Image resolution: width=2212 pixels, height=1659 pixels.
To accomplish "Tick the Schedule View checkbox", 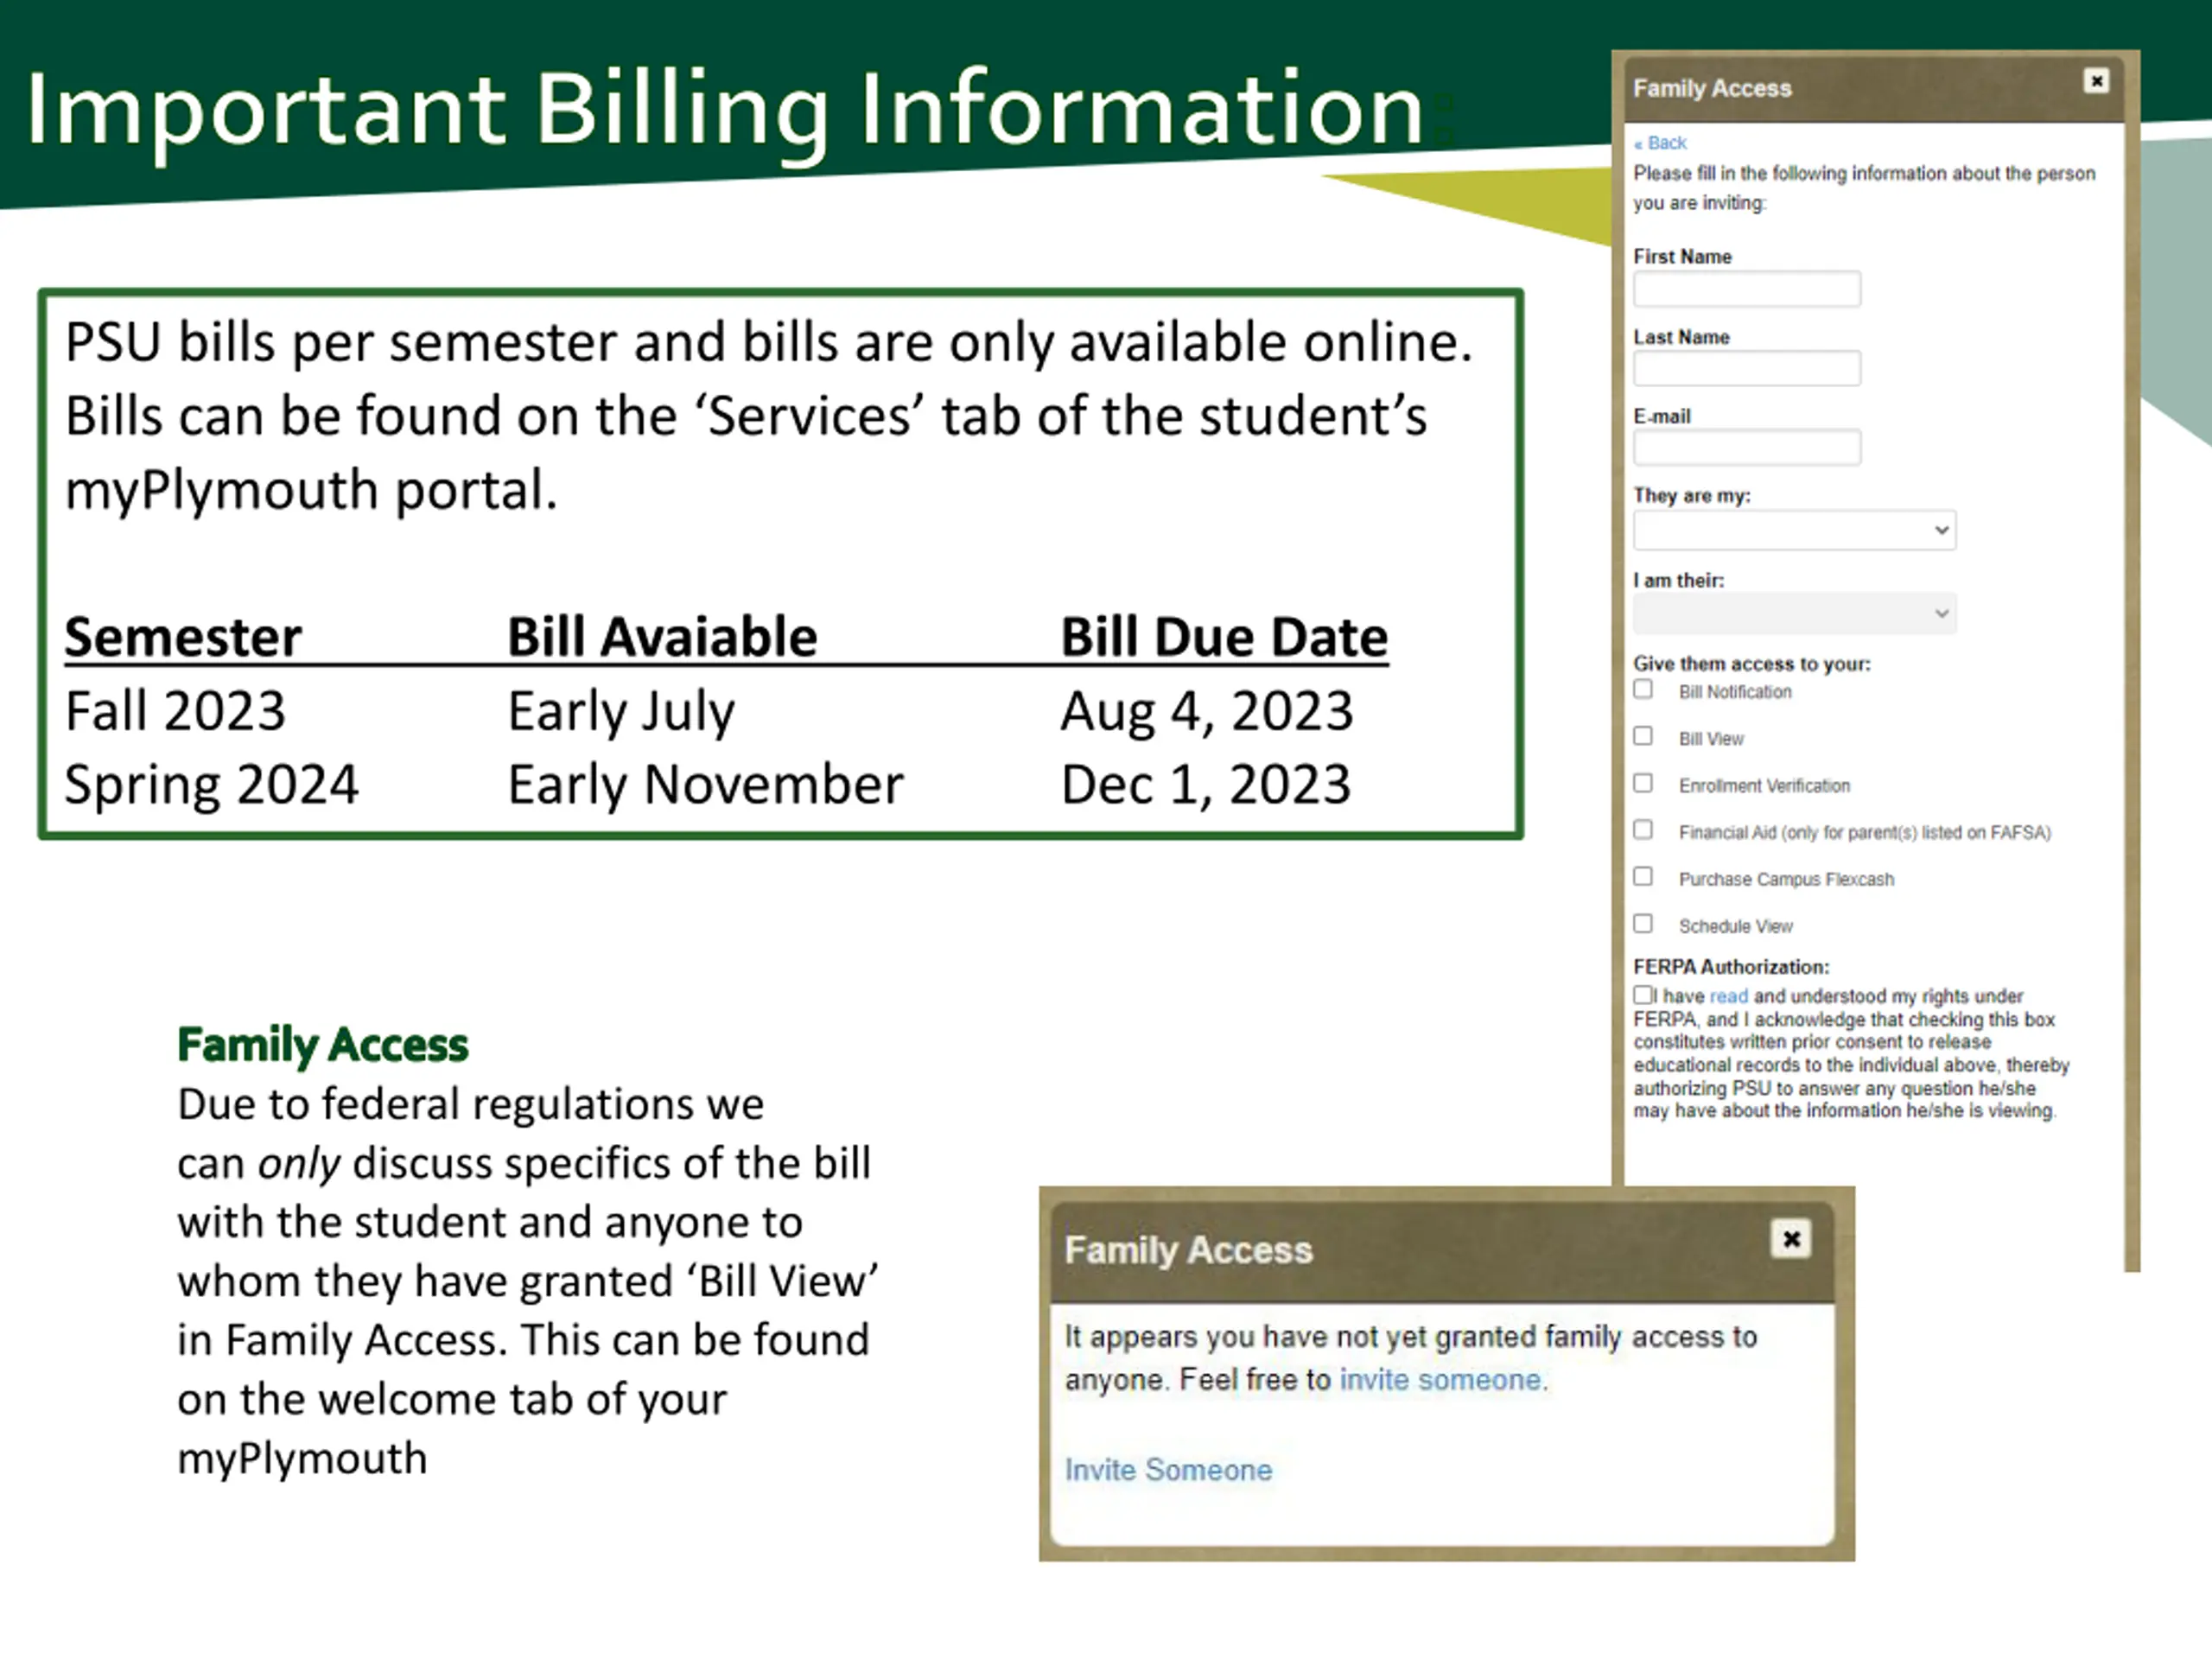I will [1643, 924].
